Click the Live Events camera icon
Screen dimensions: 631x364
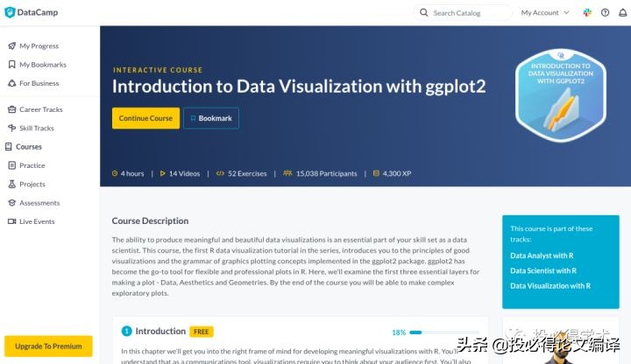(x=11, y=222)
